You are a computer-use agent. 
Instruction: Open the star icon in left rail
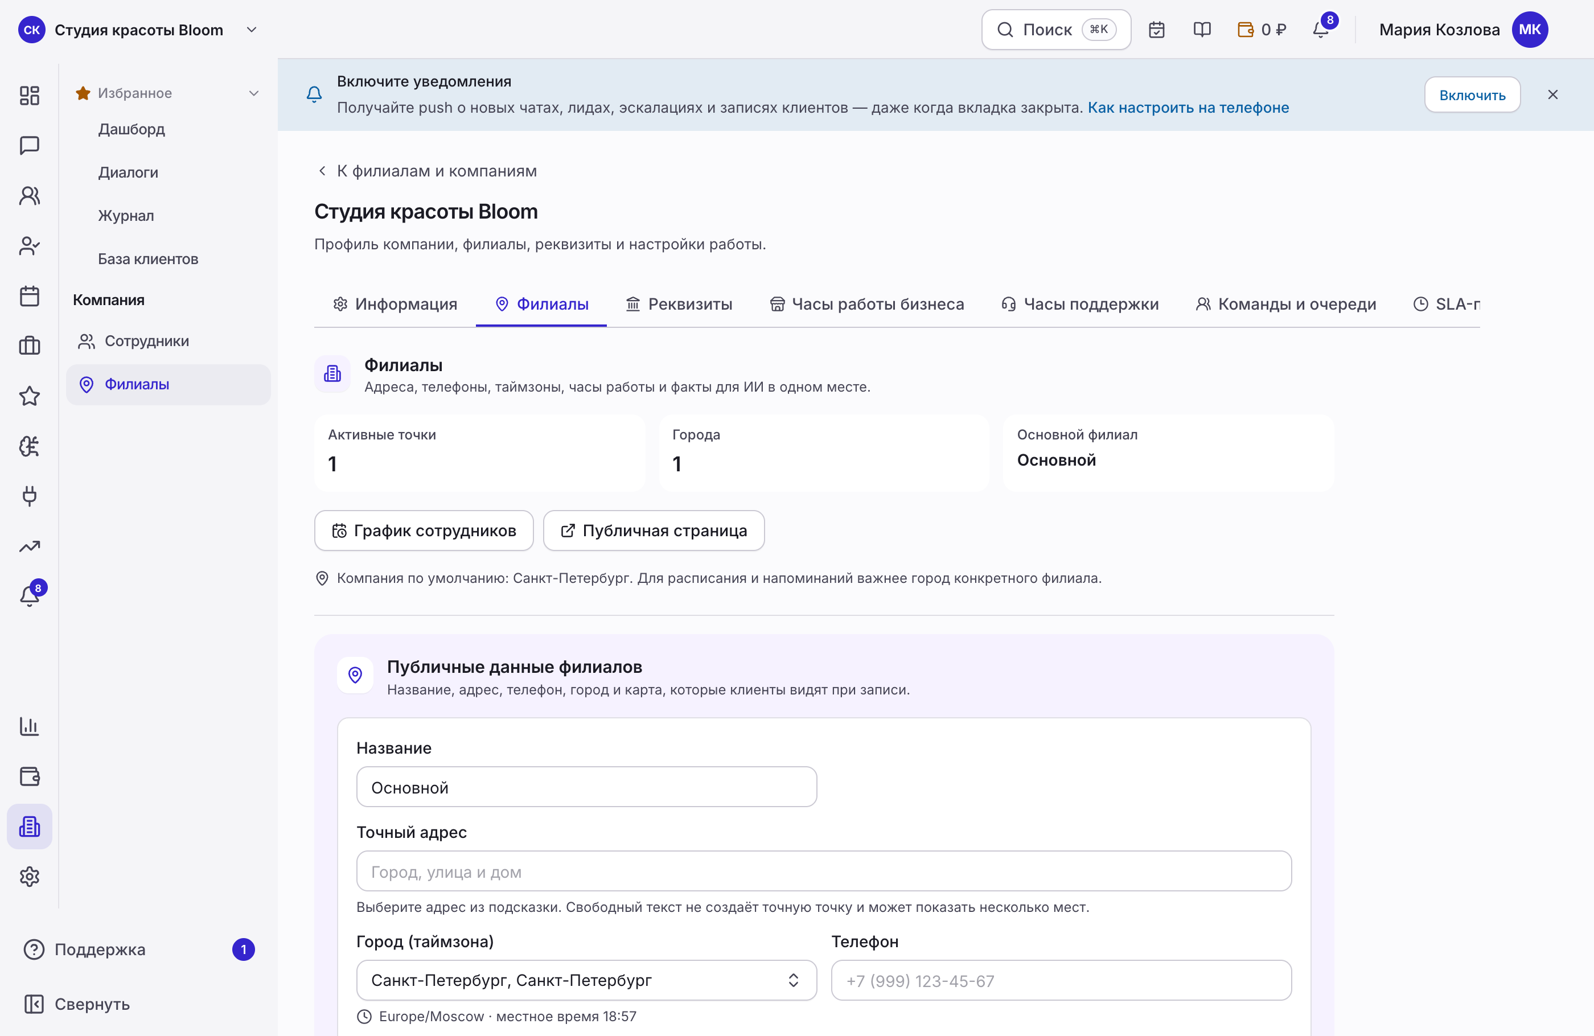pos(30,396)
